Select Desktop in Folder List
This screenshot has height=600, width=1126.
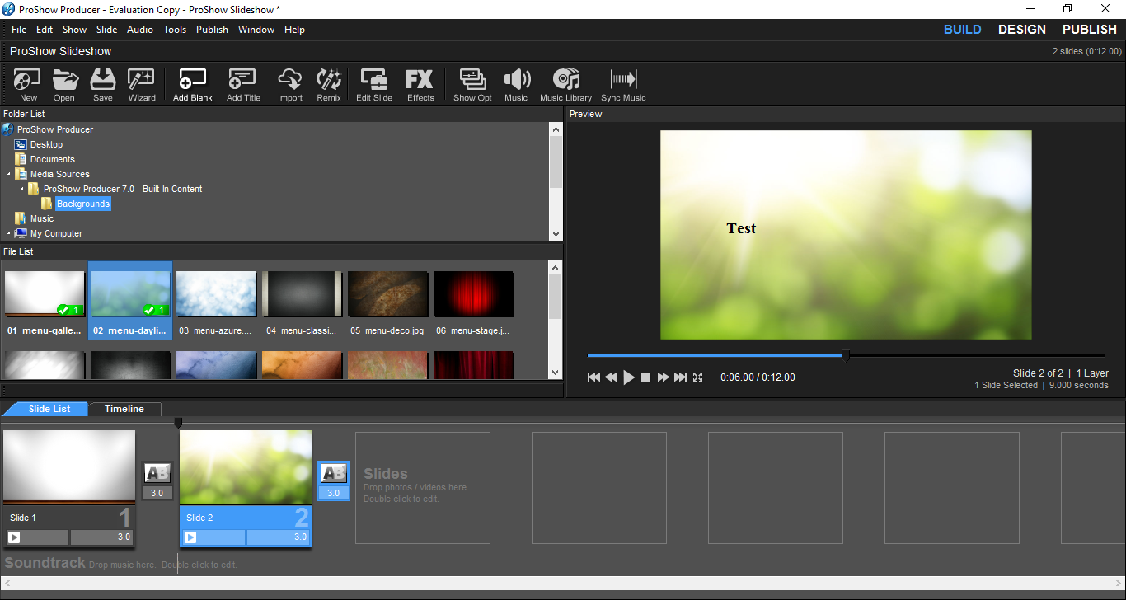pos(46,144)
